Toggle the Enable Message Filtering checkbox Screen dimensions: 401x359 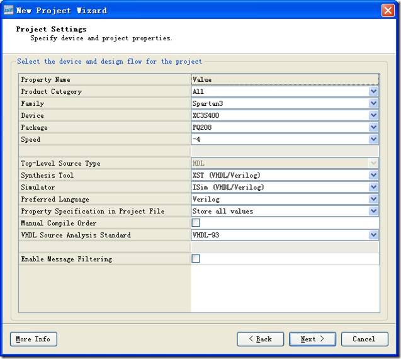pos(196,259)
